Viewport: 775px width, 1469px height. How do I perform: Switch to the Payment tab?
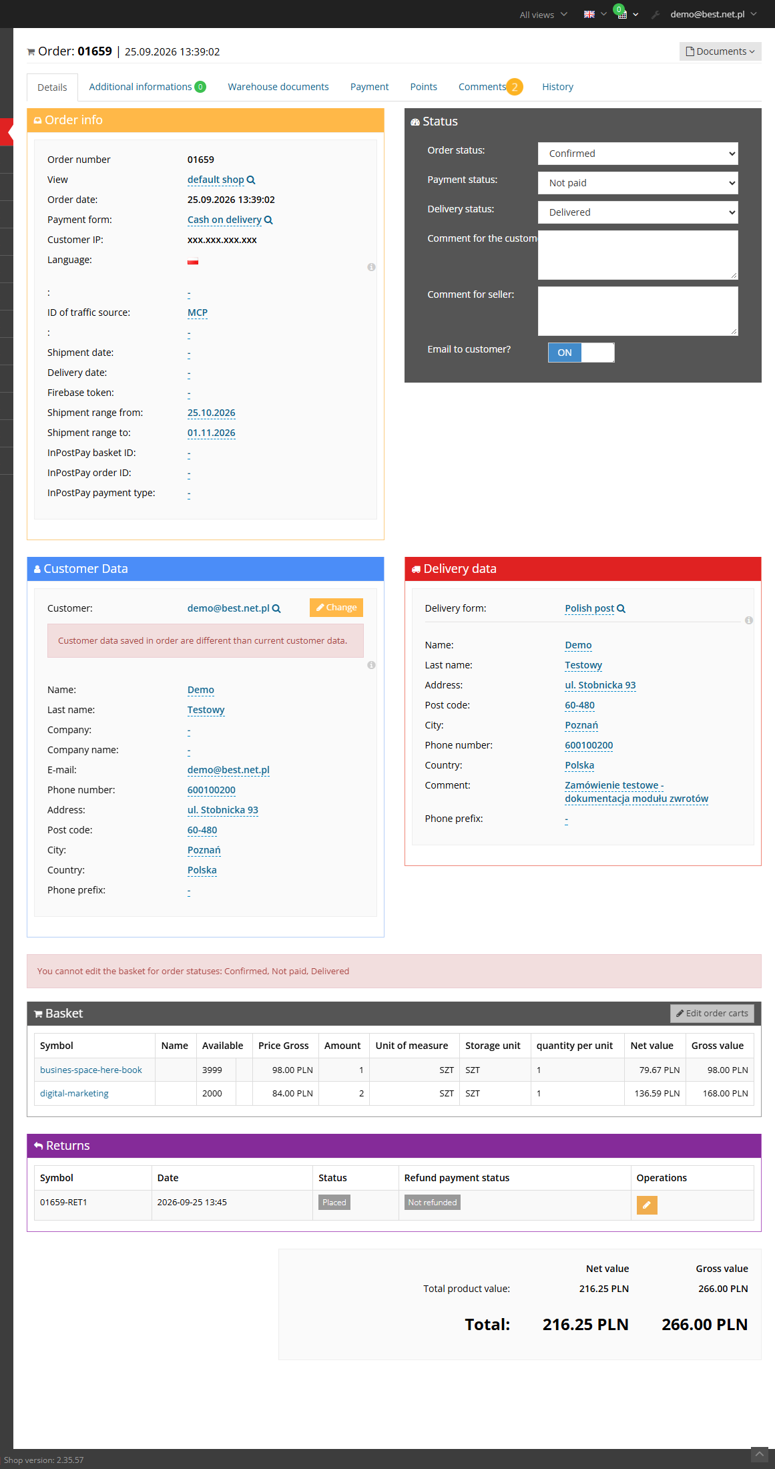[369, 87]
